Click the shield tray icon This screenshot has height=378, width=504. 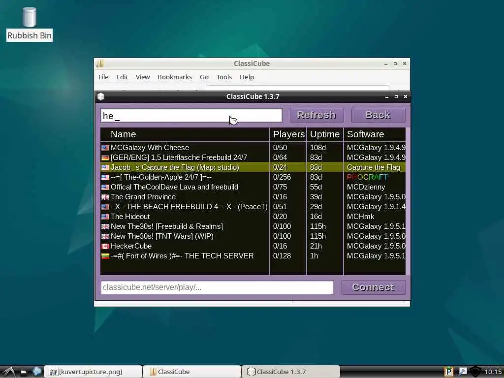475,372
